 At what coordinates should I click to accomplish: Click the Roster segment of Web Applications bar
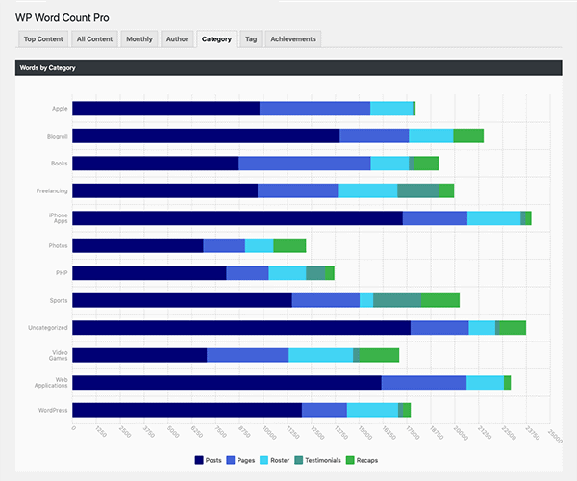click(x=486, y=383)
